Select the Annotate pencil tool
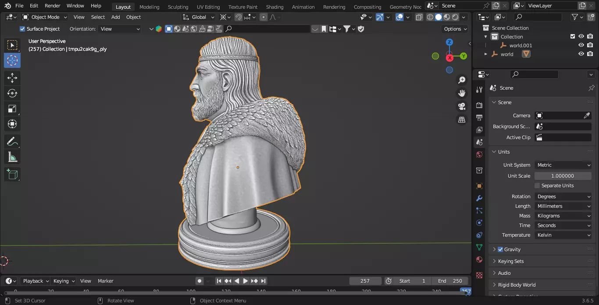 [12, 141]
